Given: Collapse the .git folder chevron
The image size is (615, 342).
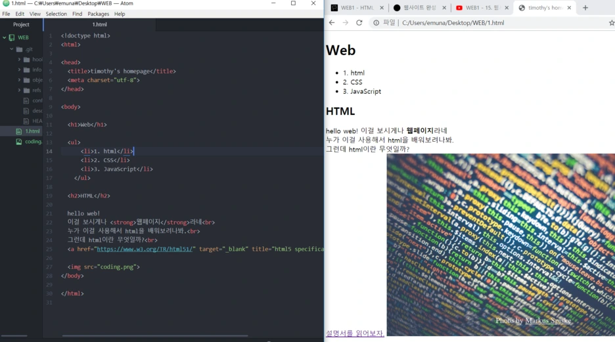Looking at the screenshot, I should click(x=12, y=49).
